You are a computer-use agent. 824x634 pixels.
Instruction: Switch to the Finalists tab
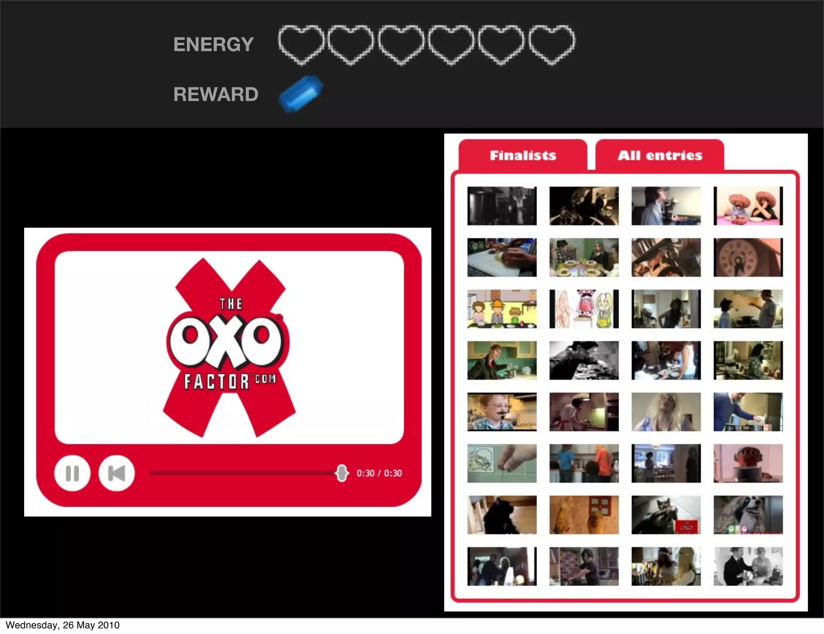point(523,155)
